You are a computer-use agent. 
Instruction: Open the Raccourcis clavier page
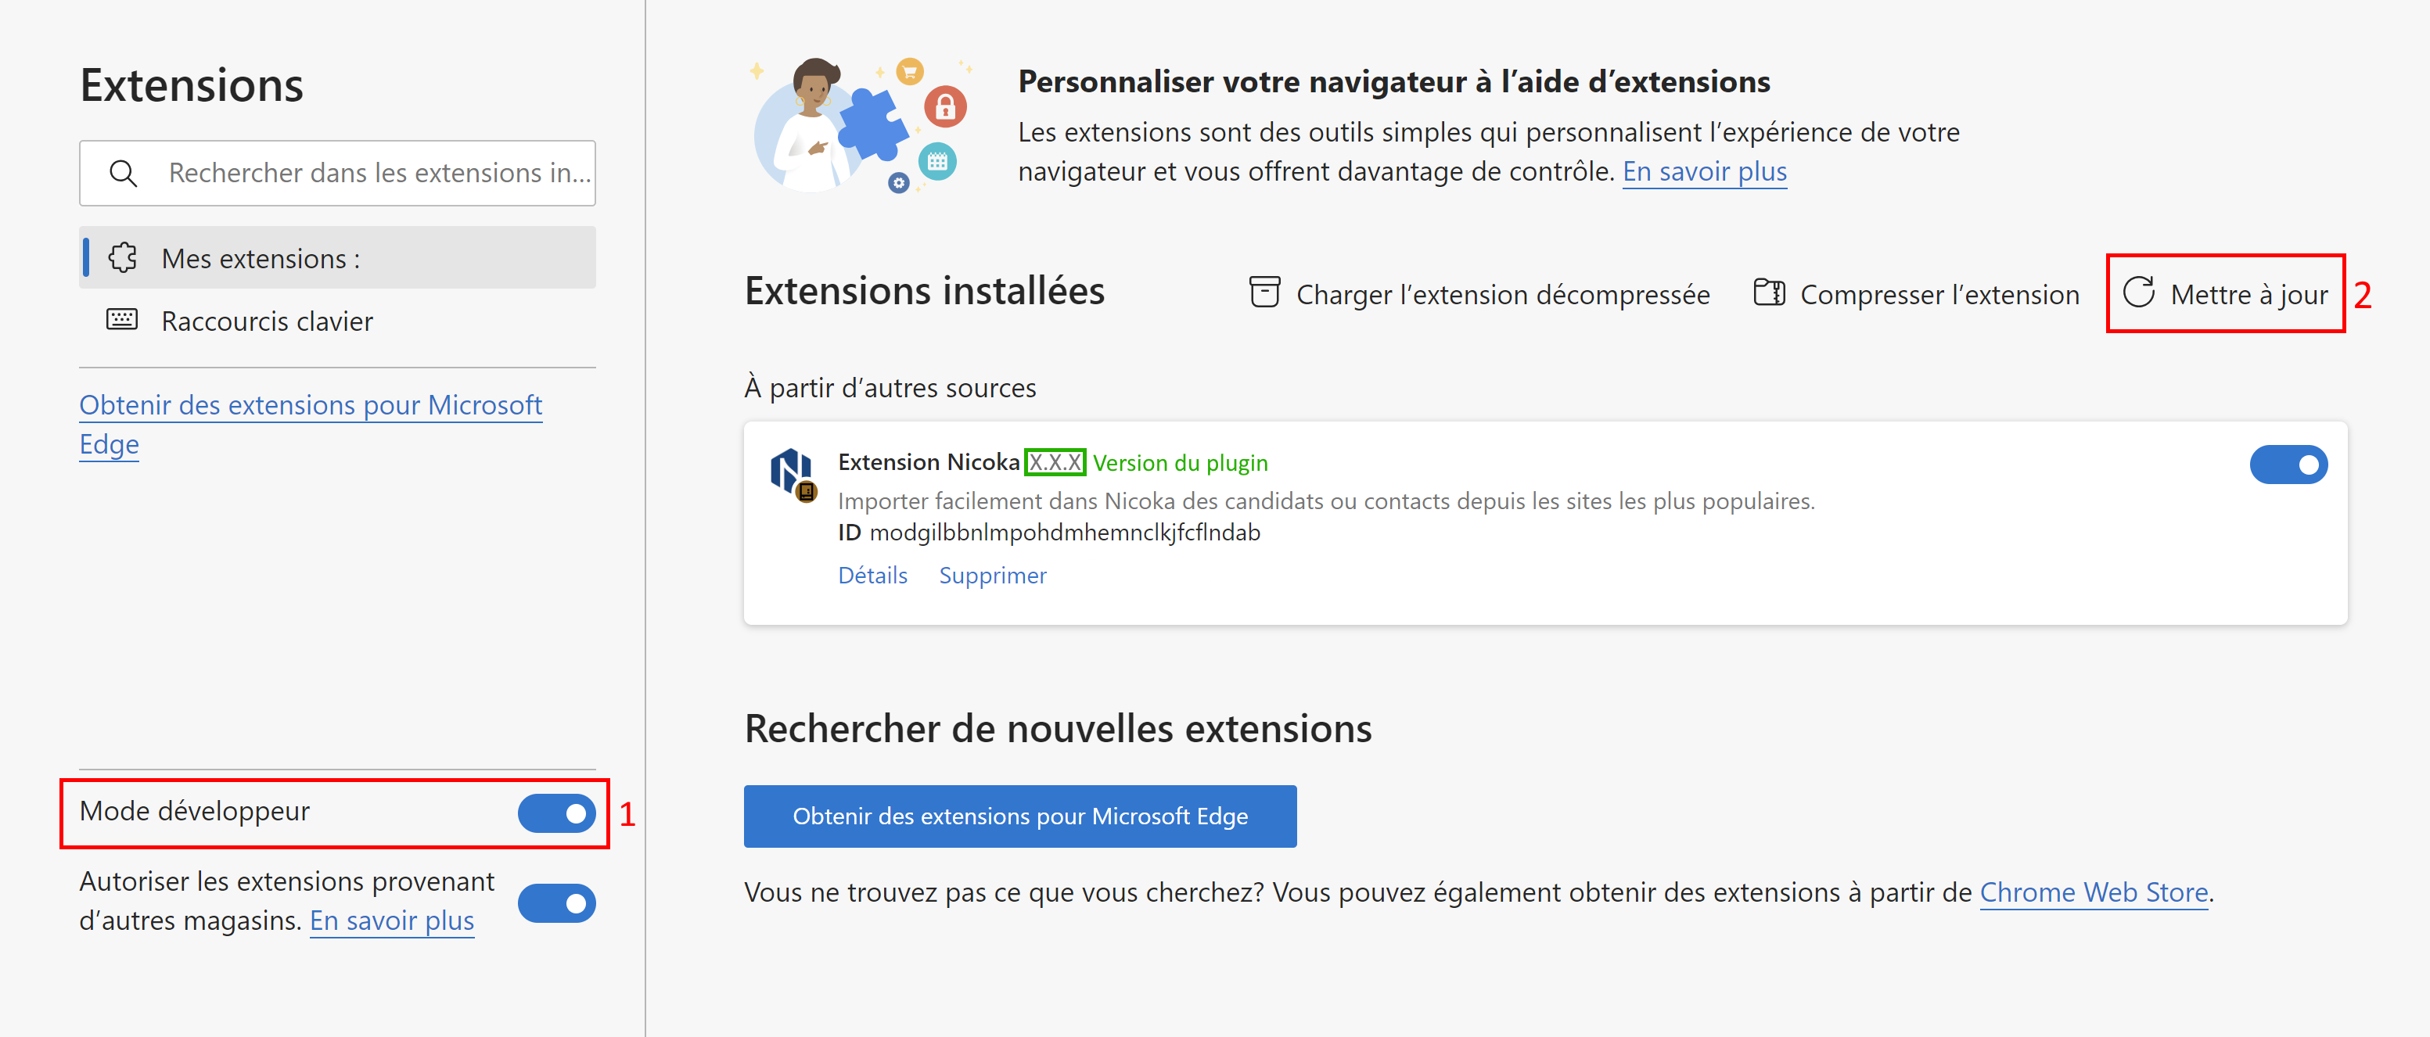[x=267, y=321]
